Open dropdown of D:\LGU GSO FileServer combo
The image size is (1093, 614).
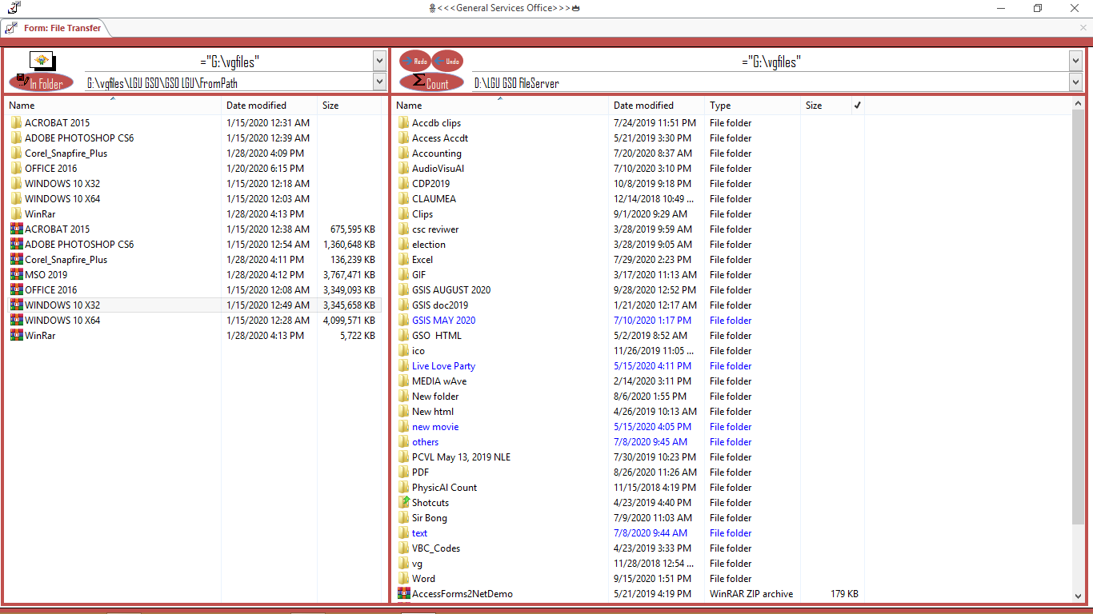(x=1075, y=82)
